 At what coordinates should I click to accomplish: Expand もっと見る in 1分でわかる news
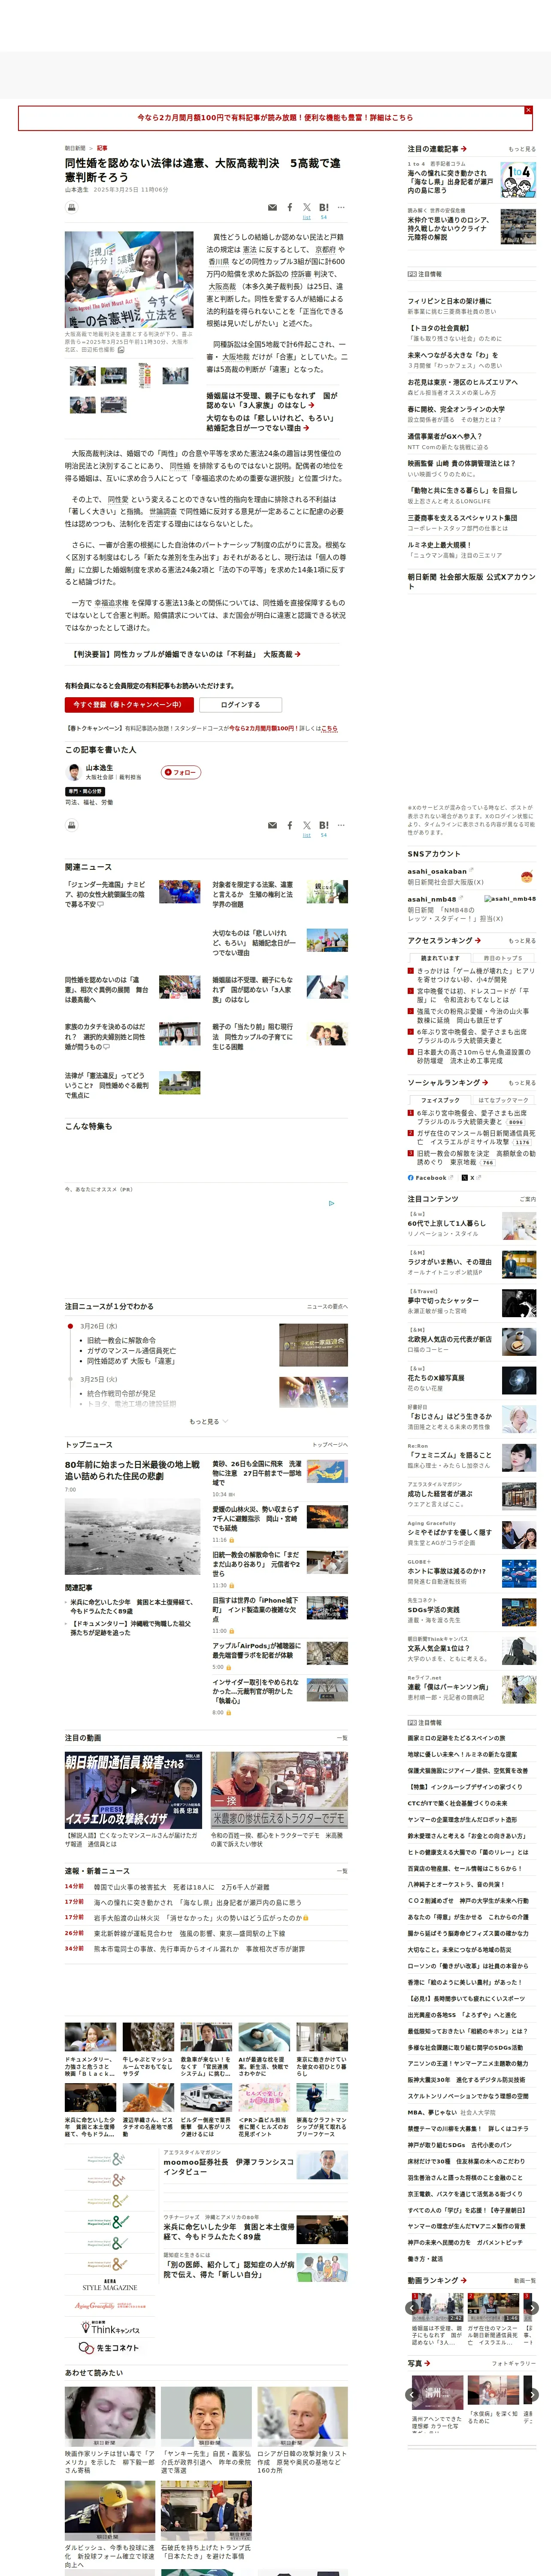point(208,1421)
